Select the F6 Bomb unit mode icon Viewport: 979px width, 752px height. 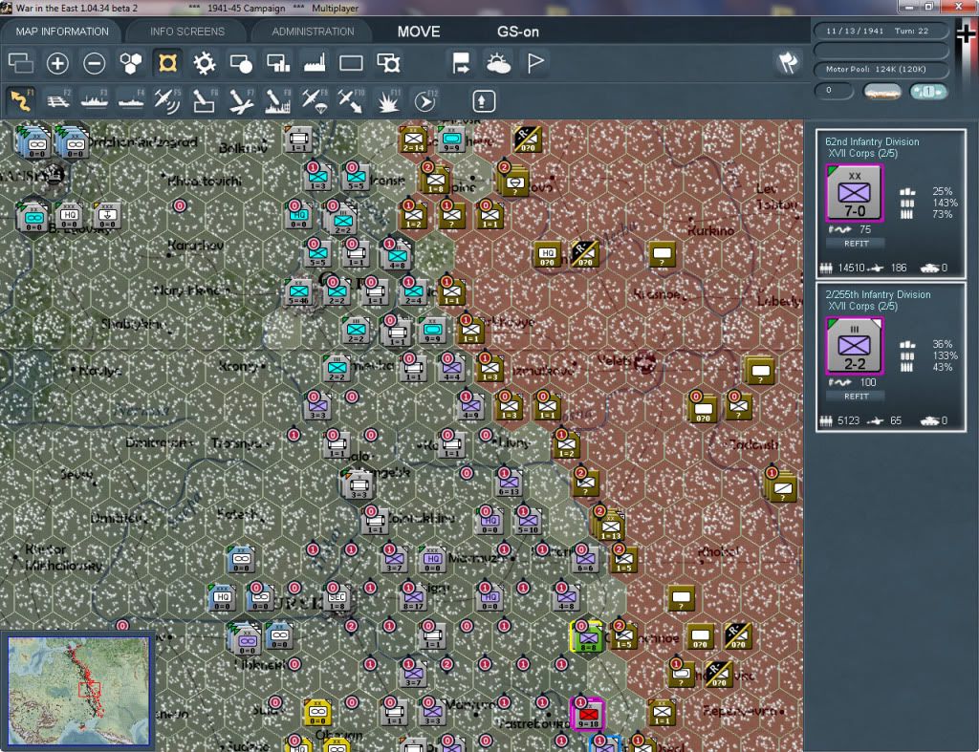click(x=205, y=100)
